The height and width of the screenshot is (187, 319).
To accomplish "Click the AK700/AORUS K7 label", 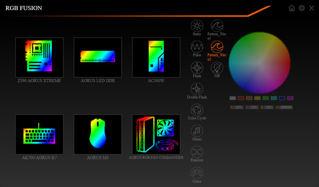I will click(39, 157).
